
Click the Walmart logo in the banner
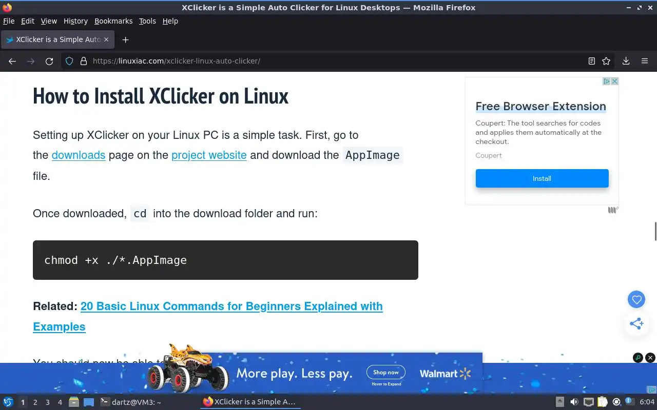pyautogui.click(x=445, y=374)
